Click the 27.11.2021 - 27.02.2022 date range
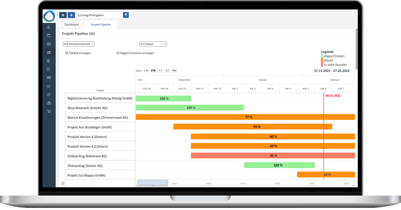The width and height of the screenshot is (401, 210). (x=332, y=71)
